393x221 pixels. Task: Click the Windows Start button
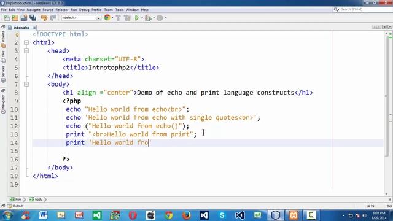[x=7, y=215]
